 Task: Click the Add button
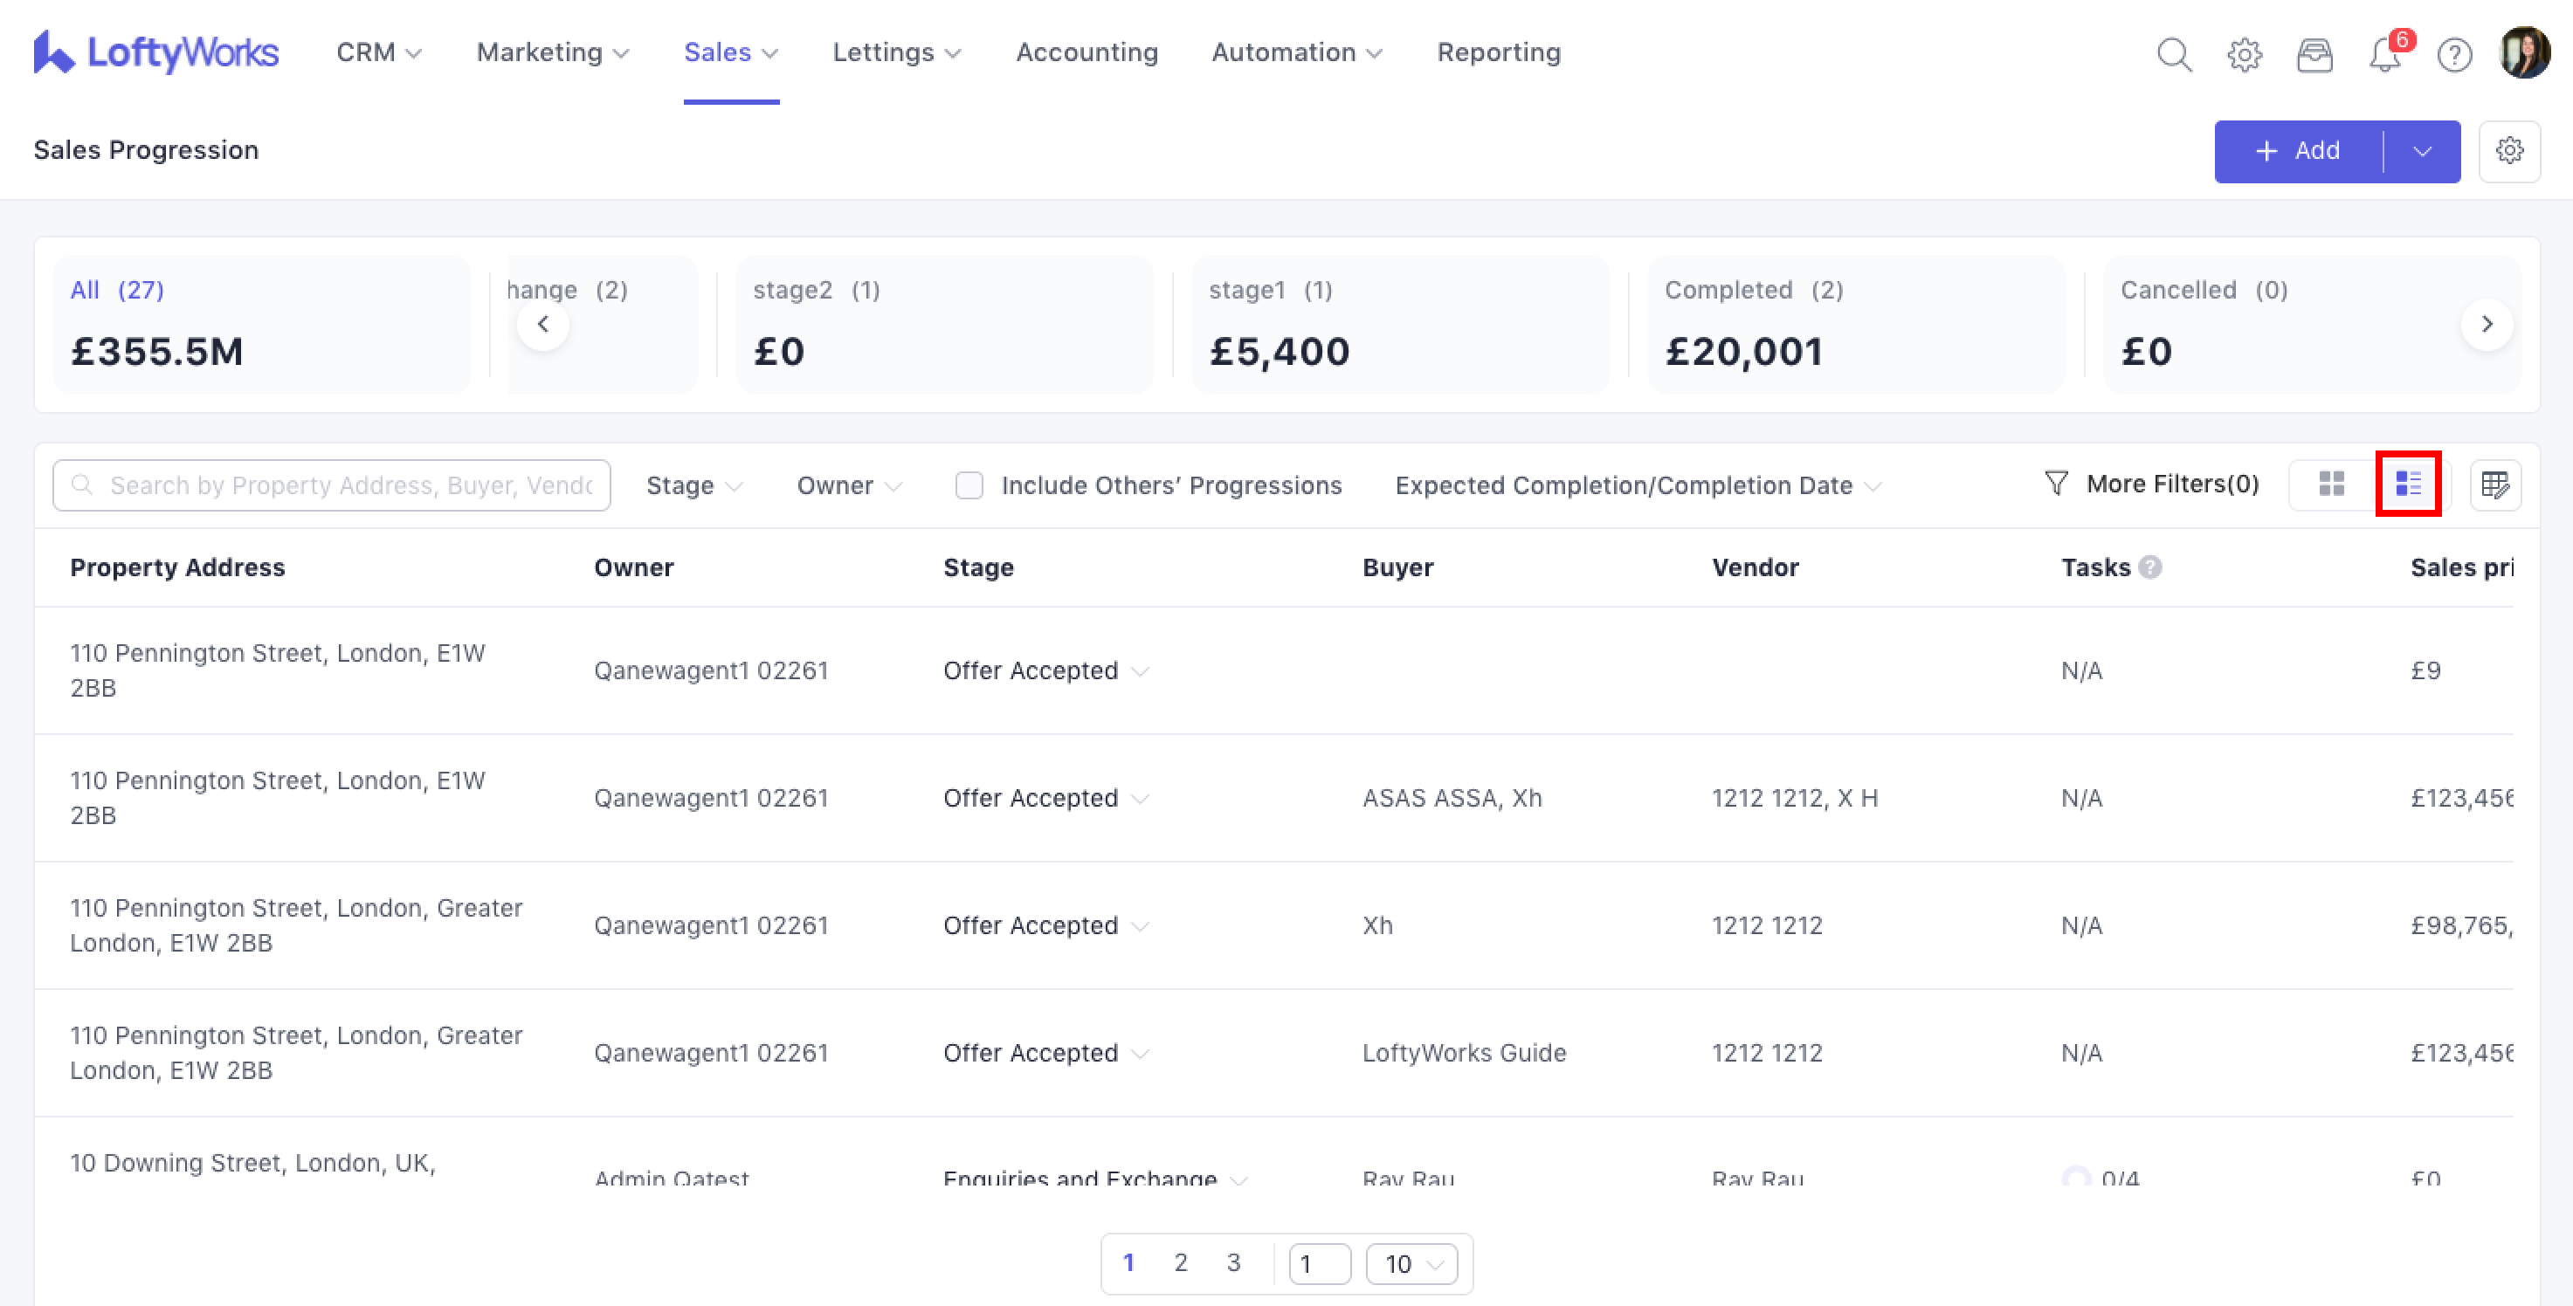point(2297,151)
